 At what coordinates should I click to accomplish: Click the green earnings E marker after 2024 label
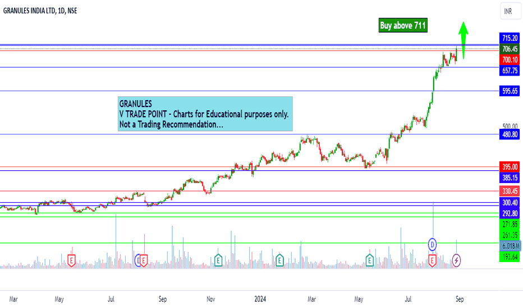coord(279,260)
